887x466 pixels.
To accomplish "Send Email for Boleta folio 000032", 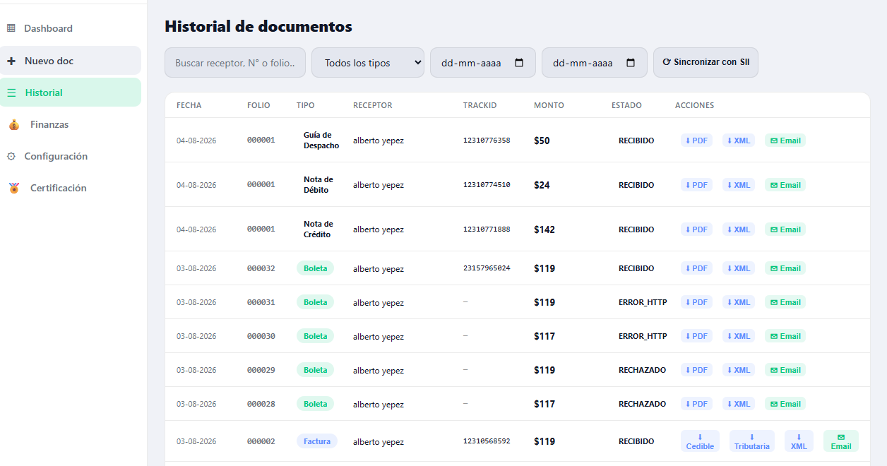I will 785,268.
